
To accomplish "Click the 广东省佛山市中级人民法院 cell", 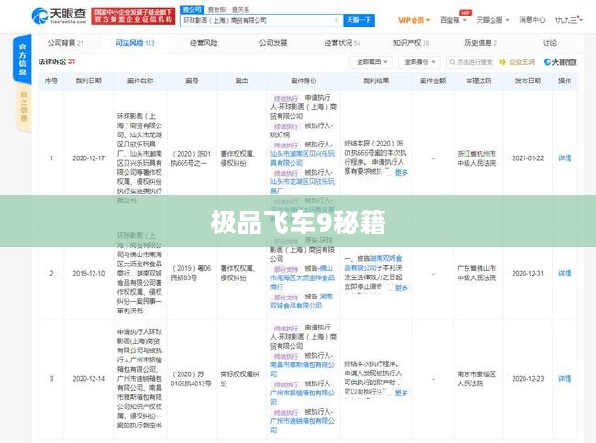I will tap(477, 273).
